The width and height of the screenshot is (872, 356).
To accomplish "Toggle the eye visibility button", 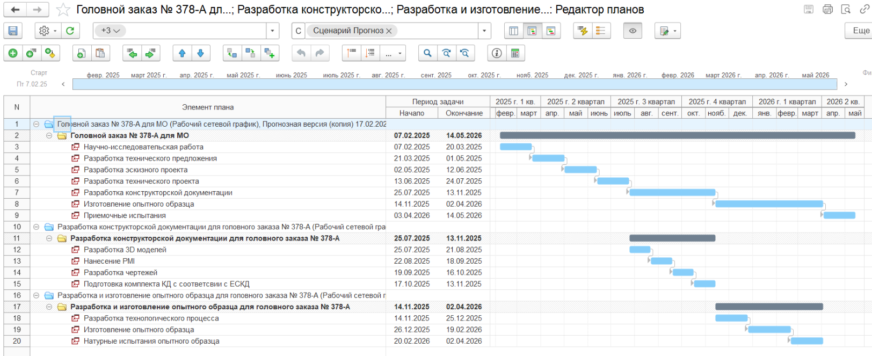I will click(x=633, y=31).
